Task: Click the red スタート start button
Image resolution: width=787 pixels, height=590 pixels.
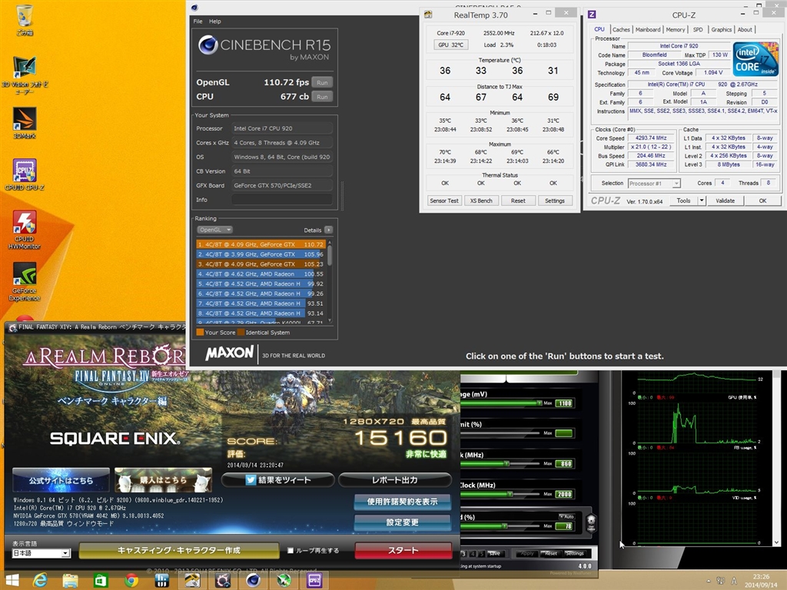Action: pos(403,550)
